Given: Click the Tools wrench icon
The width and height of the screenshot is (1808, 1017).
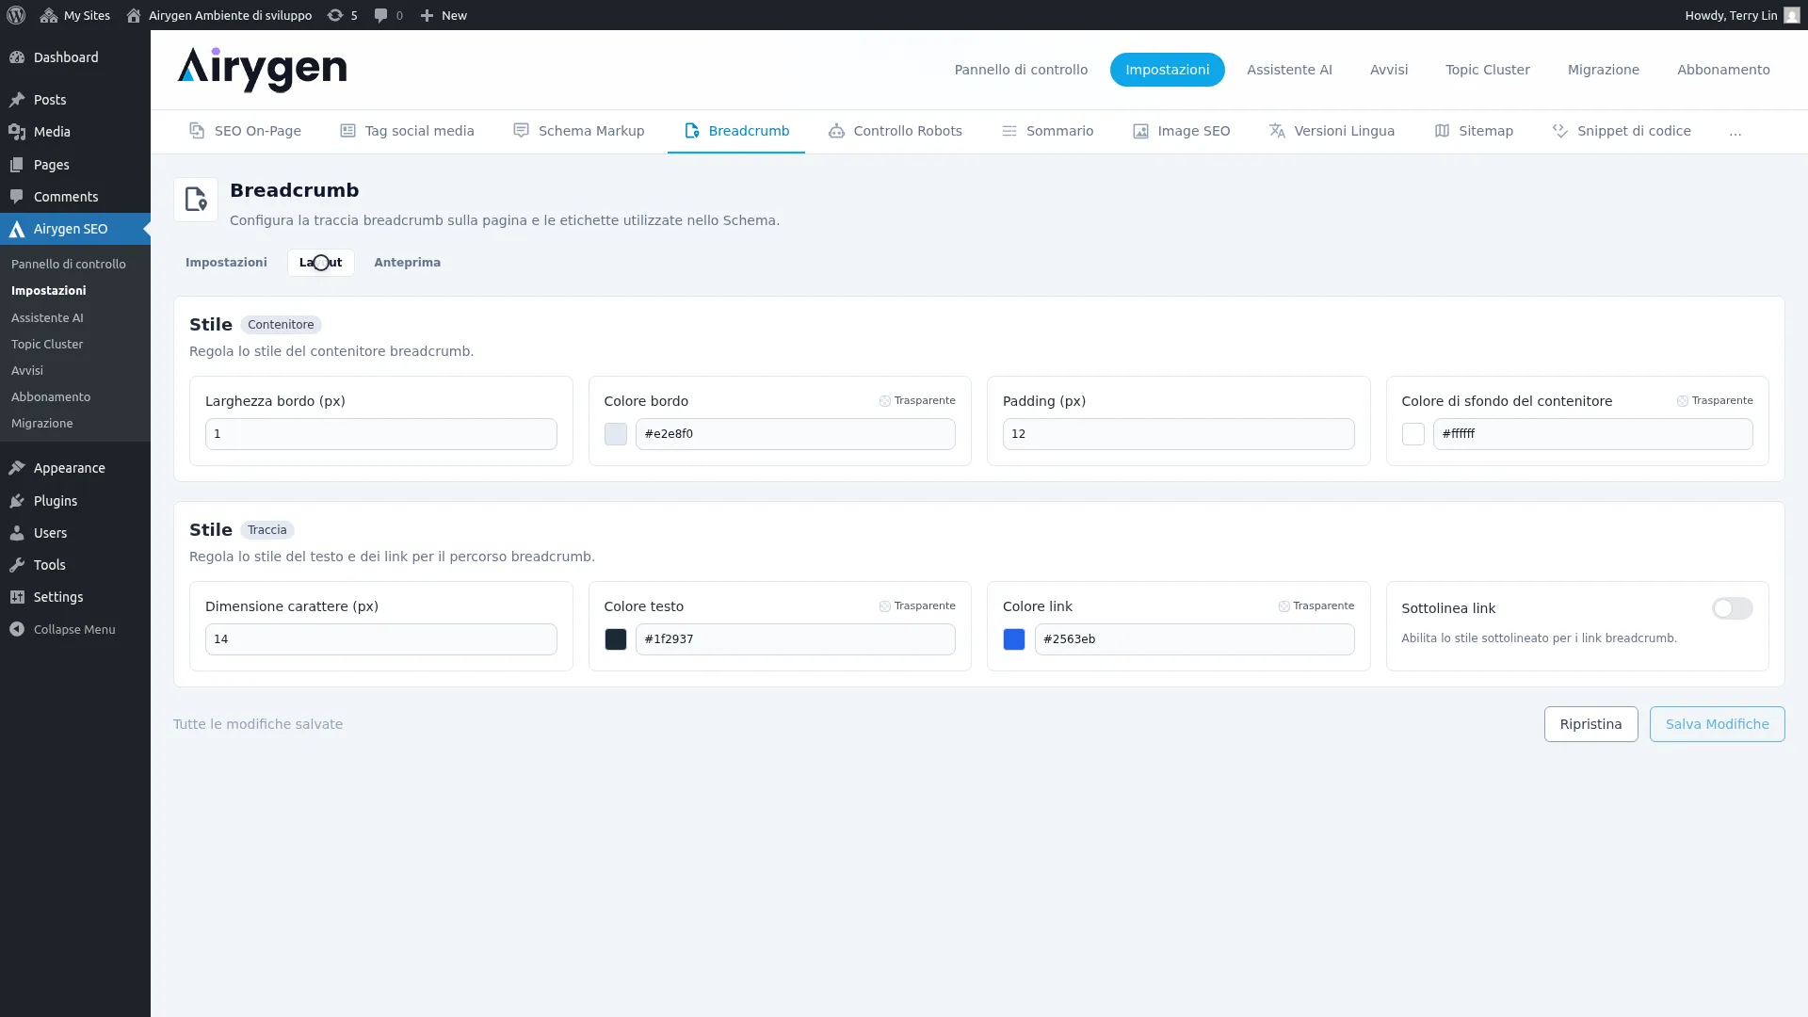Looking at the screenshot, I should 17,565.
